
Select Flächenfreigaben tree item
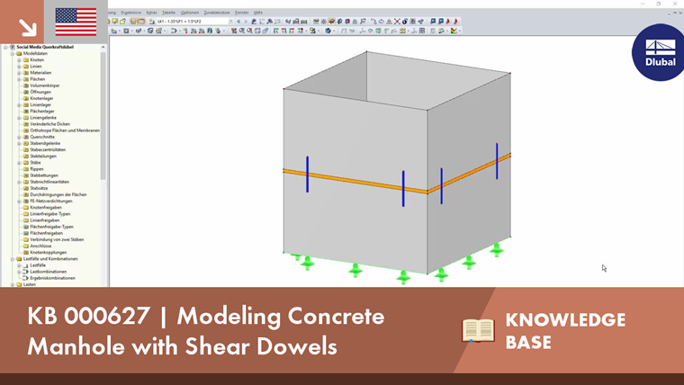pyautogui.click(x=46, y=233)
